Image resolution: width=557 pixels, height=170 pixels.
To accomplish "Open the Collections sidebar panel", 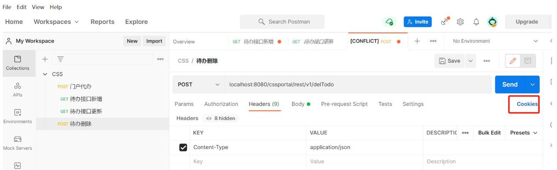I will 17,63.
